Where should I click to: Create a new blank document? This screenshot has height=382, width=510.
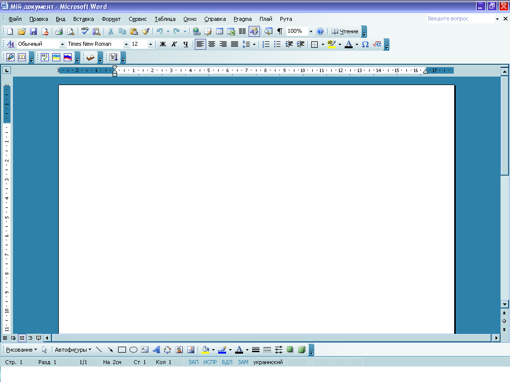click(10, 31)
